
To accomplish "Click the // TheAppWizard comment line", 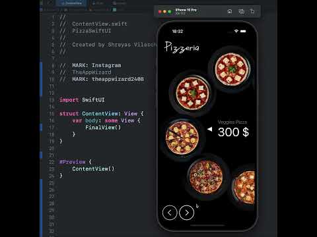I will click(85, 72).
